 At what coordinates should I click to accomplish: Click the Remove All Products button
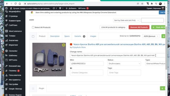point(139,27)
